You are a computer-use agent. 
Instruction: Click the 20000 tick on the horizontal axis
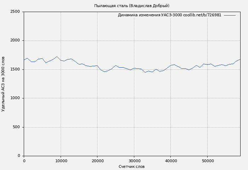pos(97,161)
